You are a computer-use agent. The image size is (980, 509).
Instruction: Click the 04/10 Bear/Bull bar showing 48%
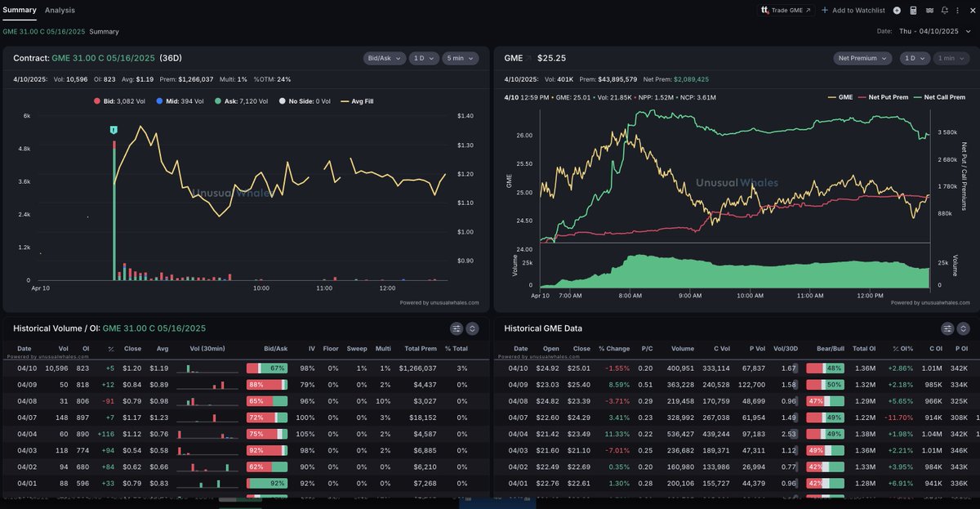pyautogui.click(x=824, y=368)
